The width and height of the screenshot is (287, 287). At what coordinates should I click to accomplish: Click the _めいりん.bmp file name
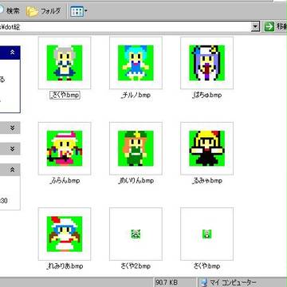point(136,181)
